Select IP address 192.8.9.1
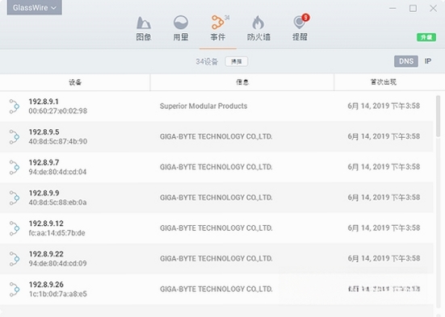The height and width of the screenshot is (317, 445). 44,102
